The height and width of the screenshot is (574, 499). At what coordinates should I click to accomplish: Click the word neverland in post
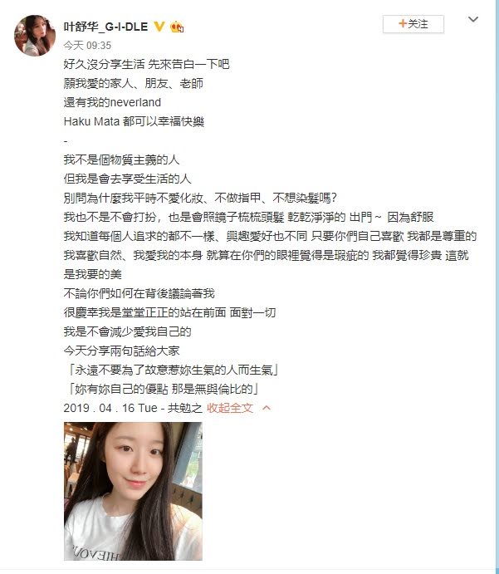[135, 102]
